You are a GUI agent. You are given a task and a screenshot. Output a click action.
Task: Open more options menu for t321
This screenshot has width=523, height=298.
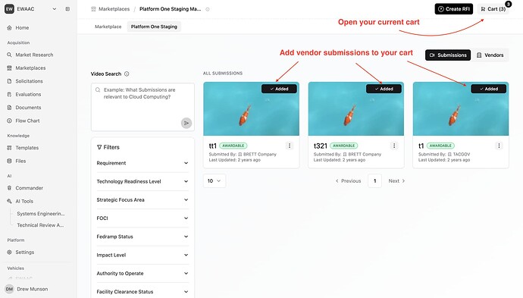(x=394, y=146)
